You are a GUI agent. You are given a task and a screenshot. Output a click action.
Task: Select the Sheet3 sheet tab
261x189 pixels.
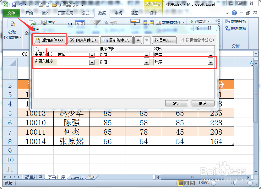click(77, 177)
